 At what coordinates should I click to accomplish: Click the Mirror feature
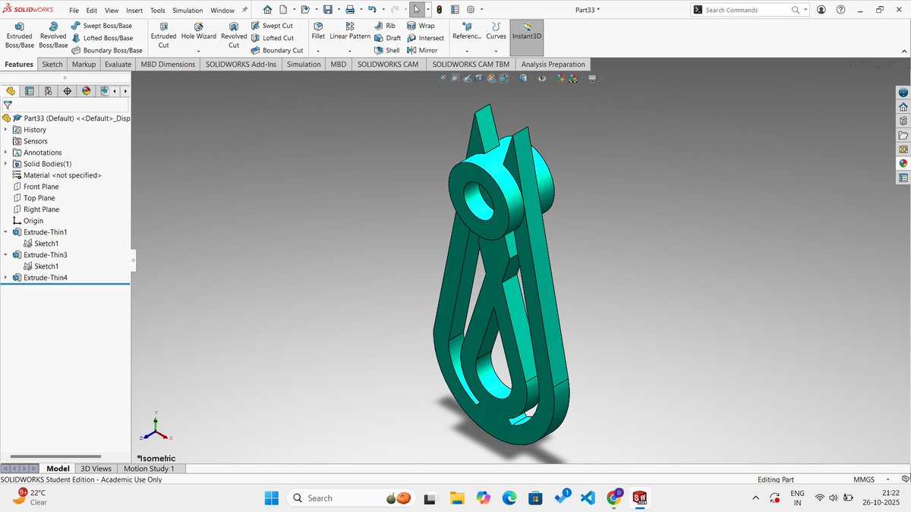tap(422, 50)
